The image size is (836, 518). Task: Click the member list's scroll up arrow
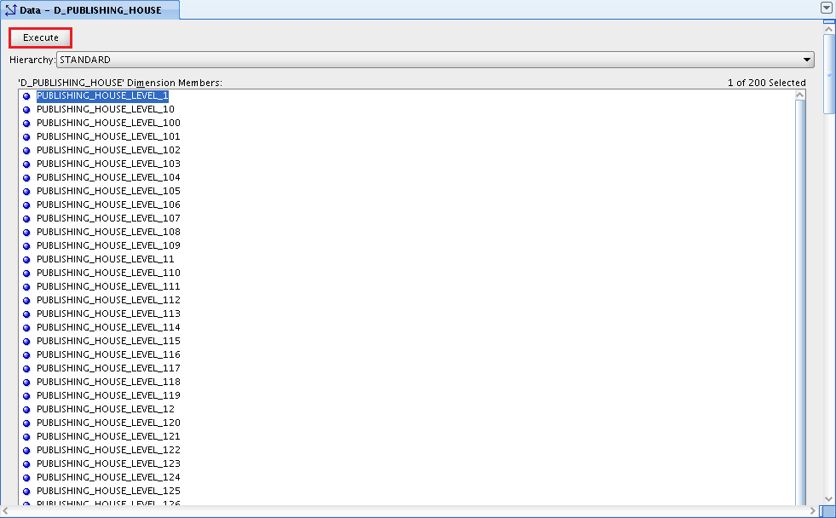799,95
